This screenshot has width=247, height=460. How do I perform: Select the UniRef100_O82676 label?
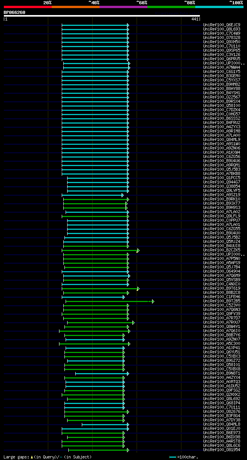click(x=222, y=412)
